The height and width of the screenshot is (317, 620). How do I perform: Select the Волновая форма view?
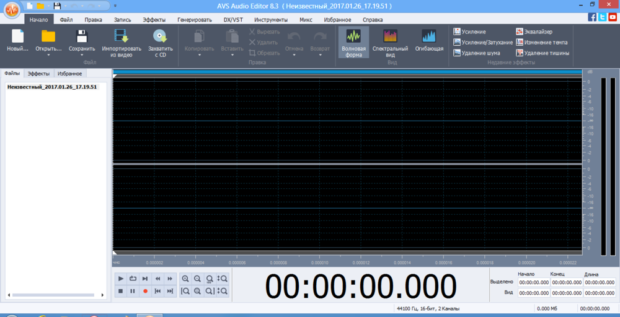point(353,43)
